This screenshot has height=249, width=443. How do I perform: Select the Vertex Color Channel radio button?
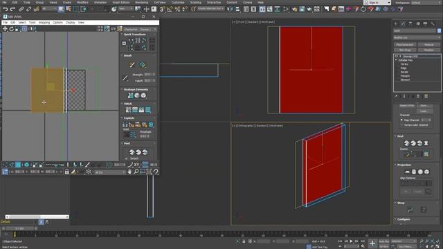coord(401,124)
